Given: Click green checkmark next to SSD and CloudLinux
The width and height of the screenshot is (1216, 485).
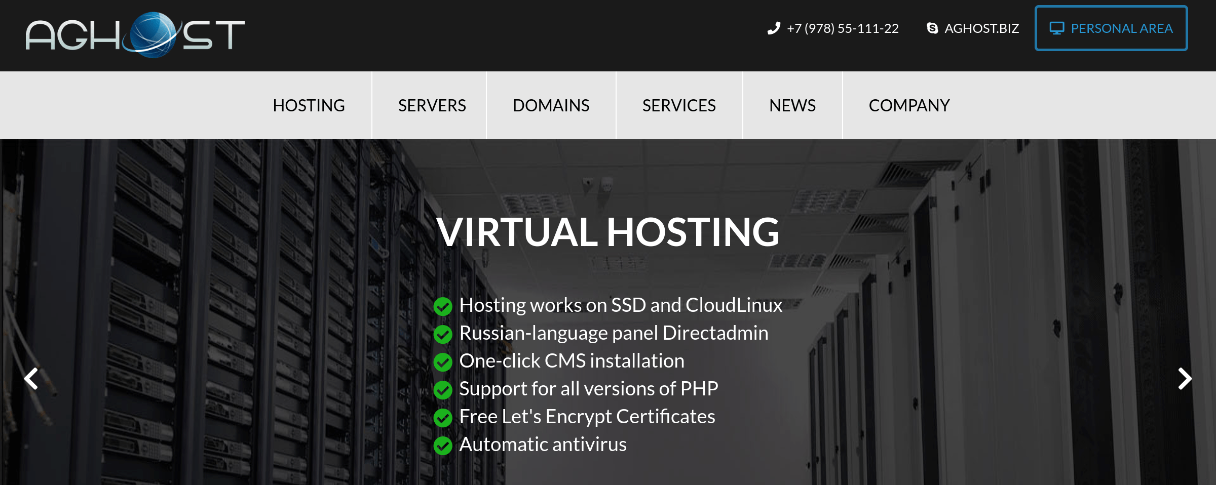Looking at the screenshot, I should pyautogui.click(x=443, y=306).
